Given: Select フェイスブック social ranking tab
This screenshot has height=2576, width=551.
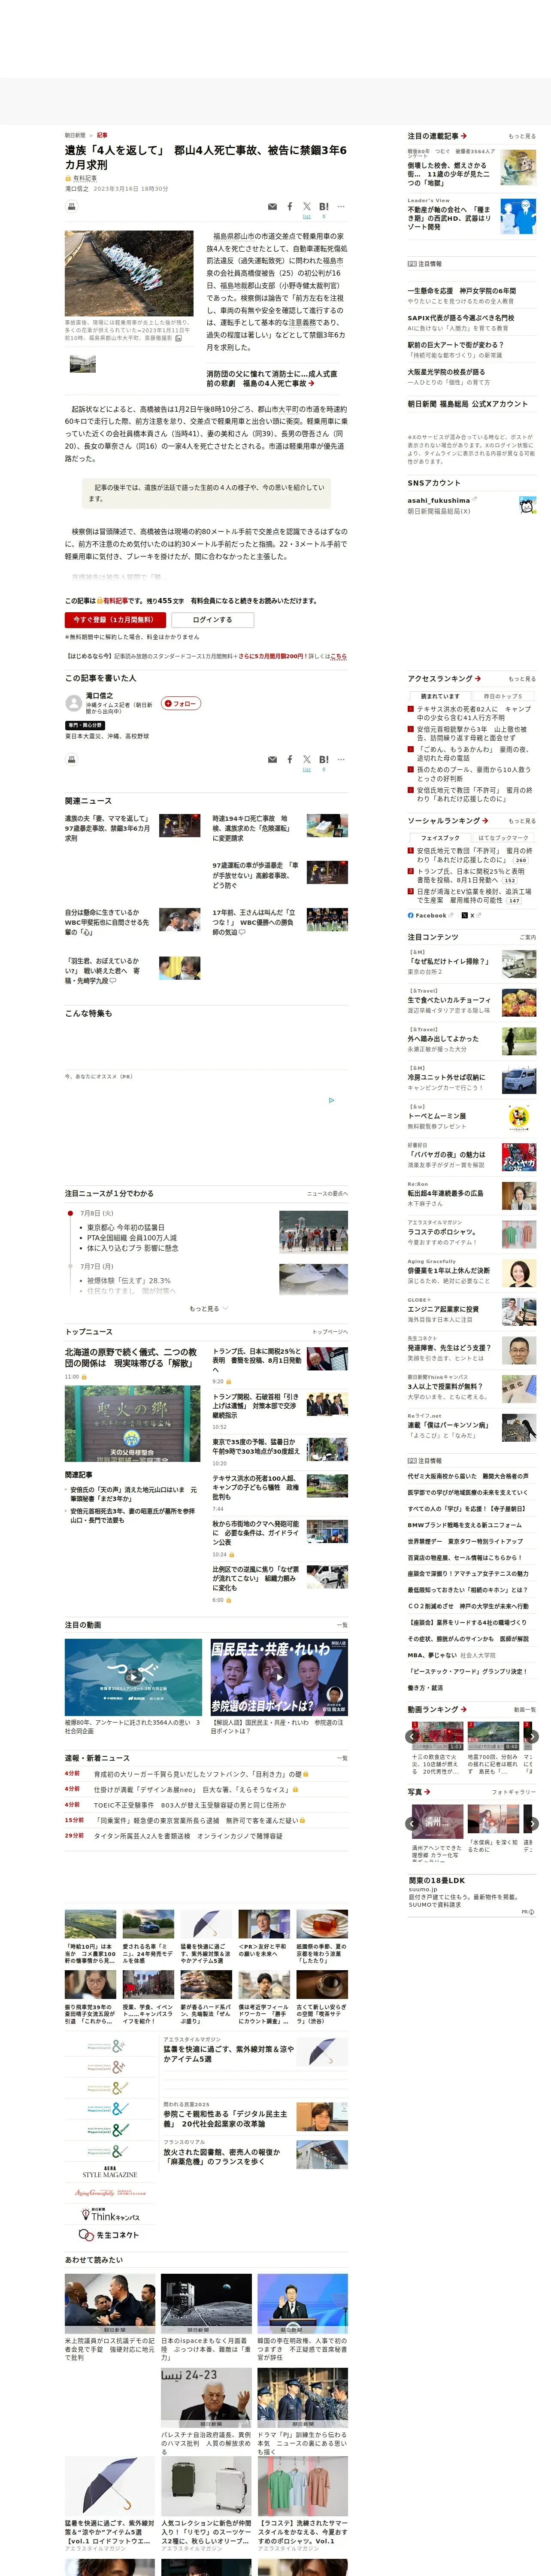Looking at the screenshot, I should tap(440, 838).
